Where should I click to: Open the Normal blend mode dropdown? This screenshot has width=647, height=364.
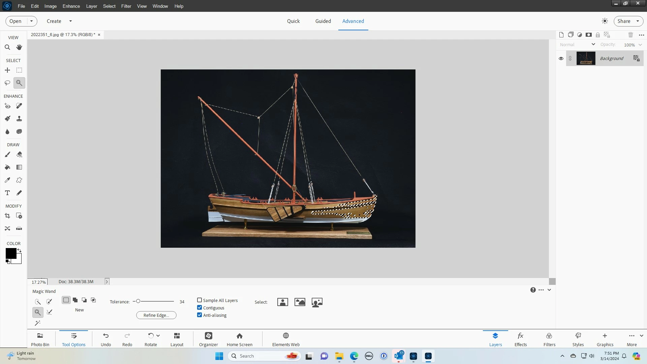(577, 44)
